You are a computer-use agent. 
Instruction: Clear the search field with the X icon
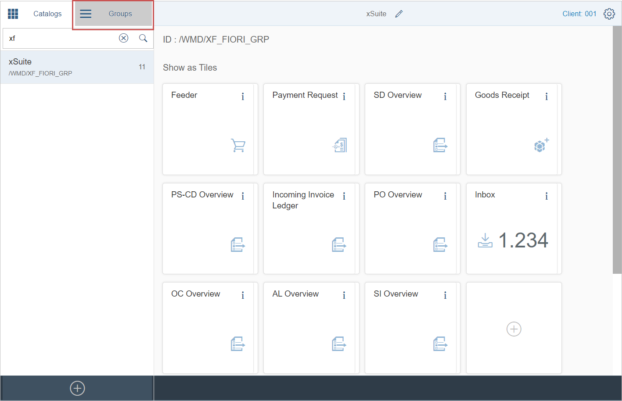click(124, 38)
